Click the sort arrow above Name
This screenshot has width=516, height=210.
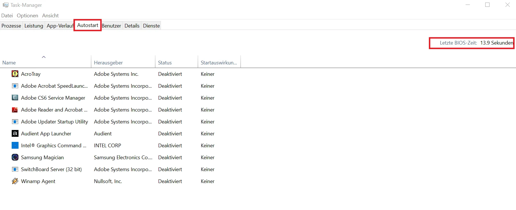(x=44, y=57)
